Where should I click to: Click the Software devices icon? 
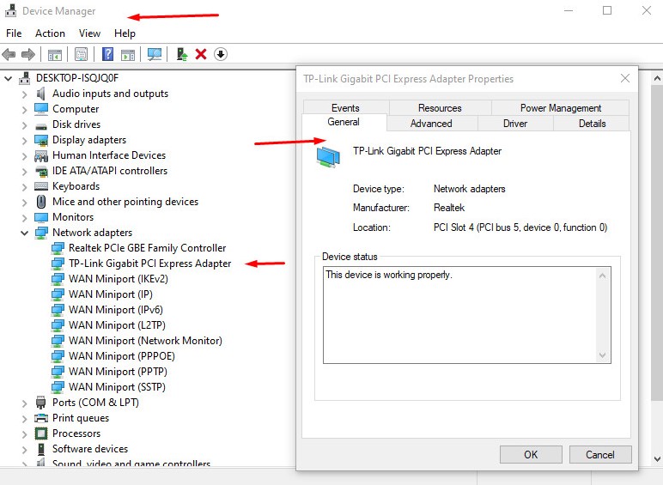pos(41,449)
